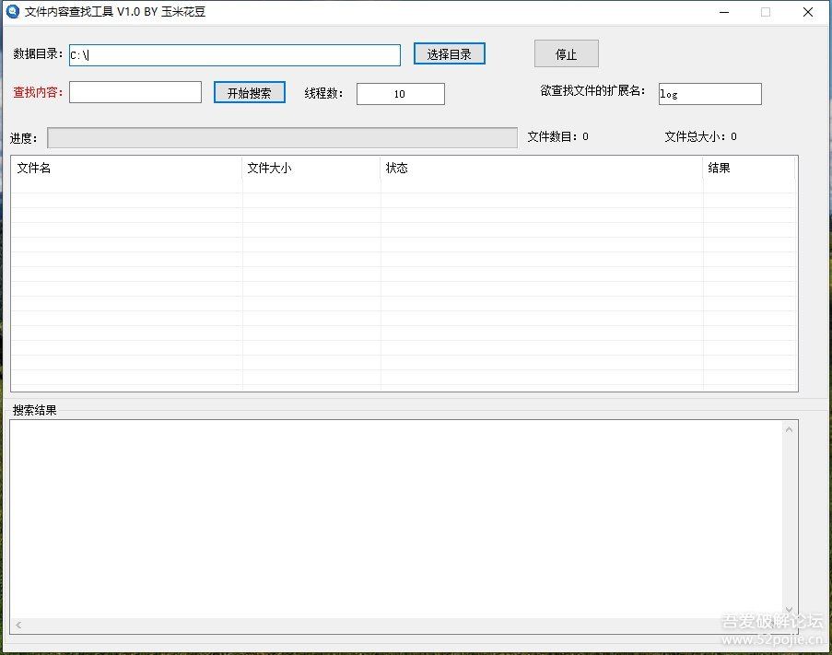Click the file extension field containing log
The width and height of the screenshot is (832, 655).
pos(709,94)
